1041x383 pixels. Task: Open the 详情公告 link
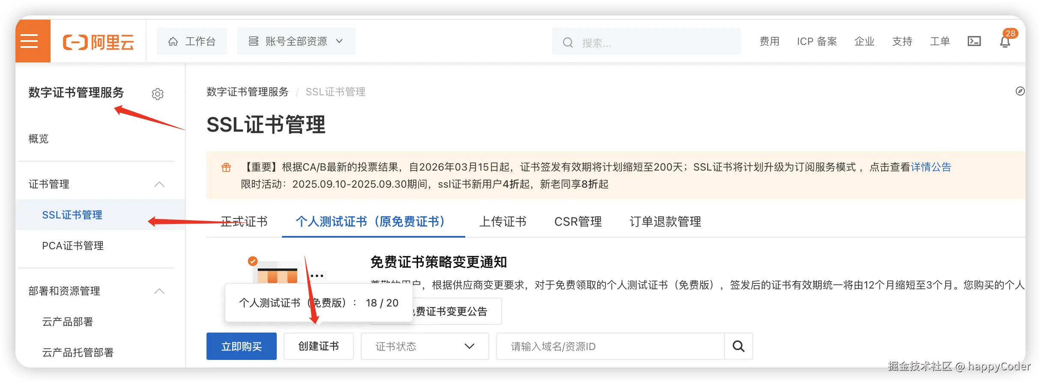point(931,167)
